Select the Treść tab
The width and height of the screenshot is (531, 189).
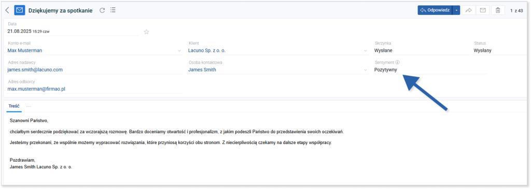pyautogui.click(x=14, y=106)
